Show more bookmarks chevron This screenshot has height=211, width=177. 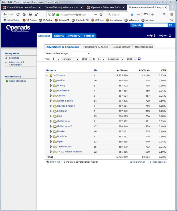click(172, 20)
